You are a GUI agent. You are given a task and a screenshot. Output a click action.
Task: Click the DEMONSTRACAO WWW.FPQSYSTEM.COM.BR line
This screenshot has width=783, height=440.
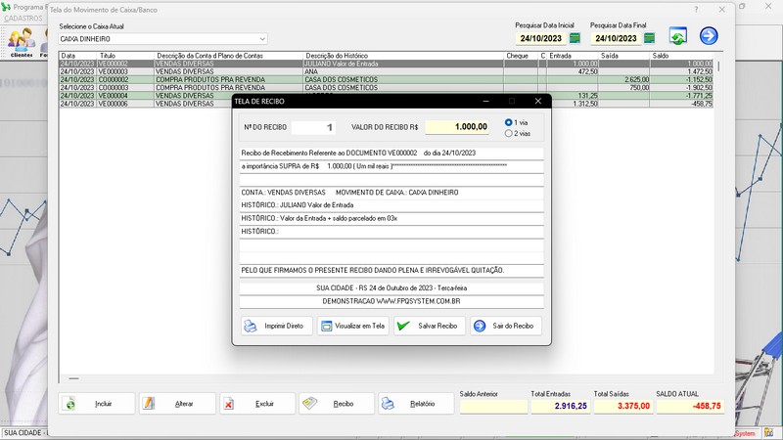coord(391,301)
